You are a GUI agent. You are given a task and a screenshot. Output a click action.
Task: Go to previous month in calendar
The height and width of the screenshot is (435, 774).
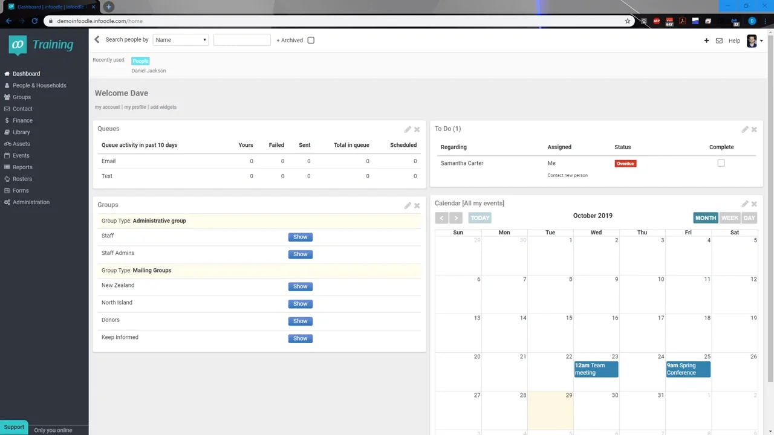pos(442,218)
